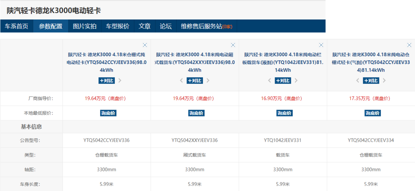Click left arrow under YTQ5042CCYJEEV334 model
This screenshot has height=191, width=415.
pyautogui.click(x=358, y=80)
